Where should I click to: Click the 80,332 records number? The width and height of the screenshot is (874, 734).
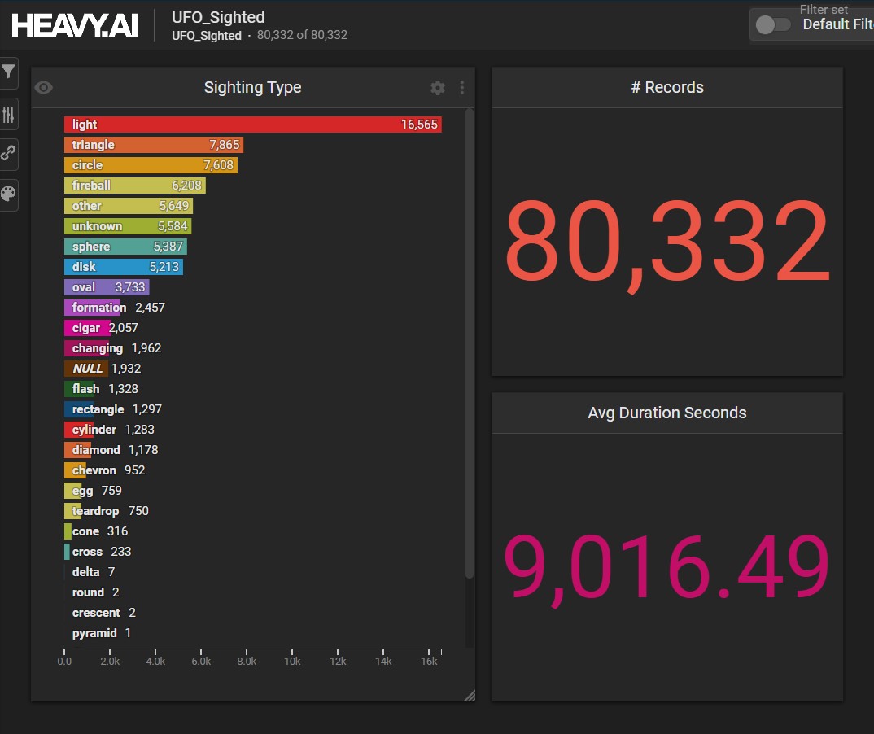click(x=667, y=242)
